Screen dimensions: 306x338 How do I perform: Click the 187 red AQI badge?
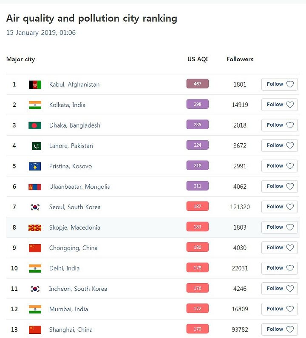coord(197,206)
